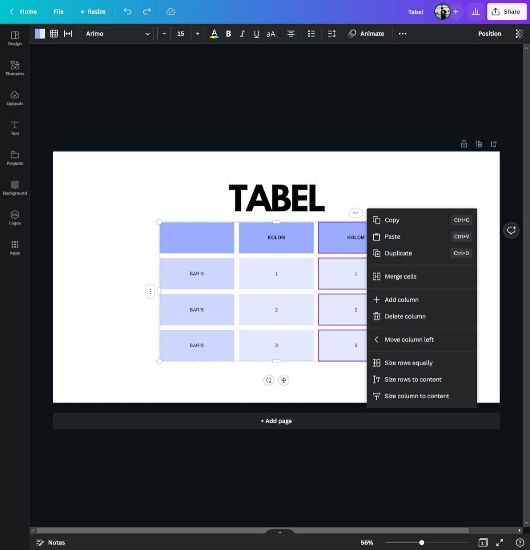This screenshot has width=530, height=550.
Task: Click the transparency checkerboard icon
Action: point(519,34)
